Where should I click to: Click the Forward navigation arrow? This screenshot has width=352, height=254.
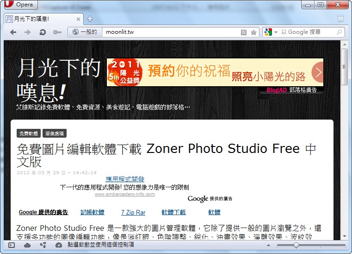pyautogui.click(x=27, y=32)
